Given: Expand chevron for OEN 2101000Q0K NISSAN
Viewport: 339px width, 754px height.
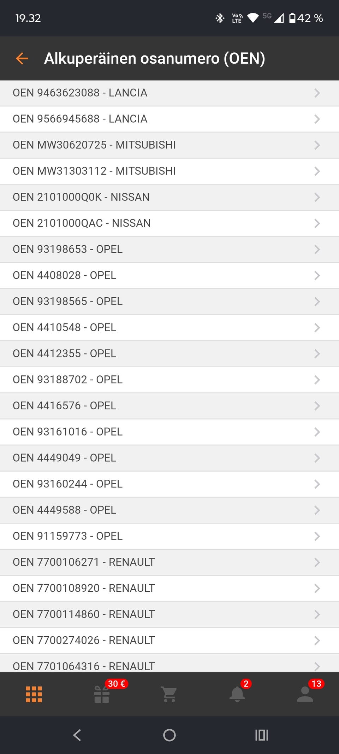Looking at the screenshot, I should click(317, 197).
